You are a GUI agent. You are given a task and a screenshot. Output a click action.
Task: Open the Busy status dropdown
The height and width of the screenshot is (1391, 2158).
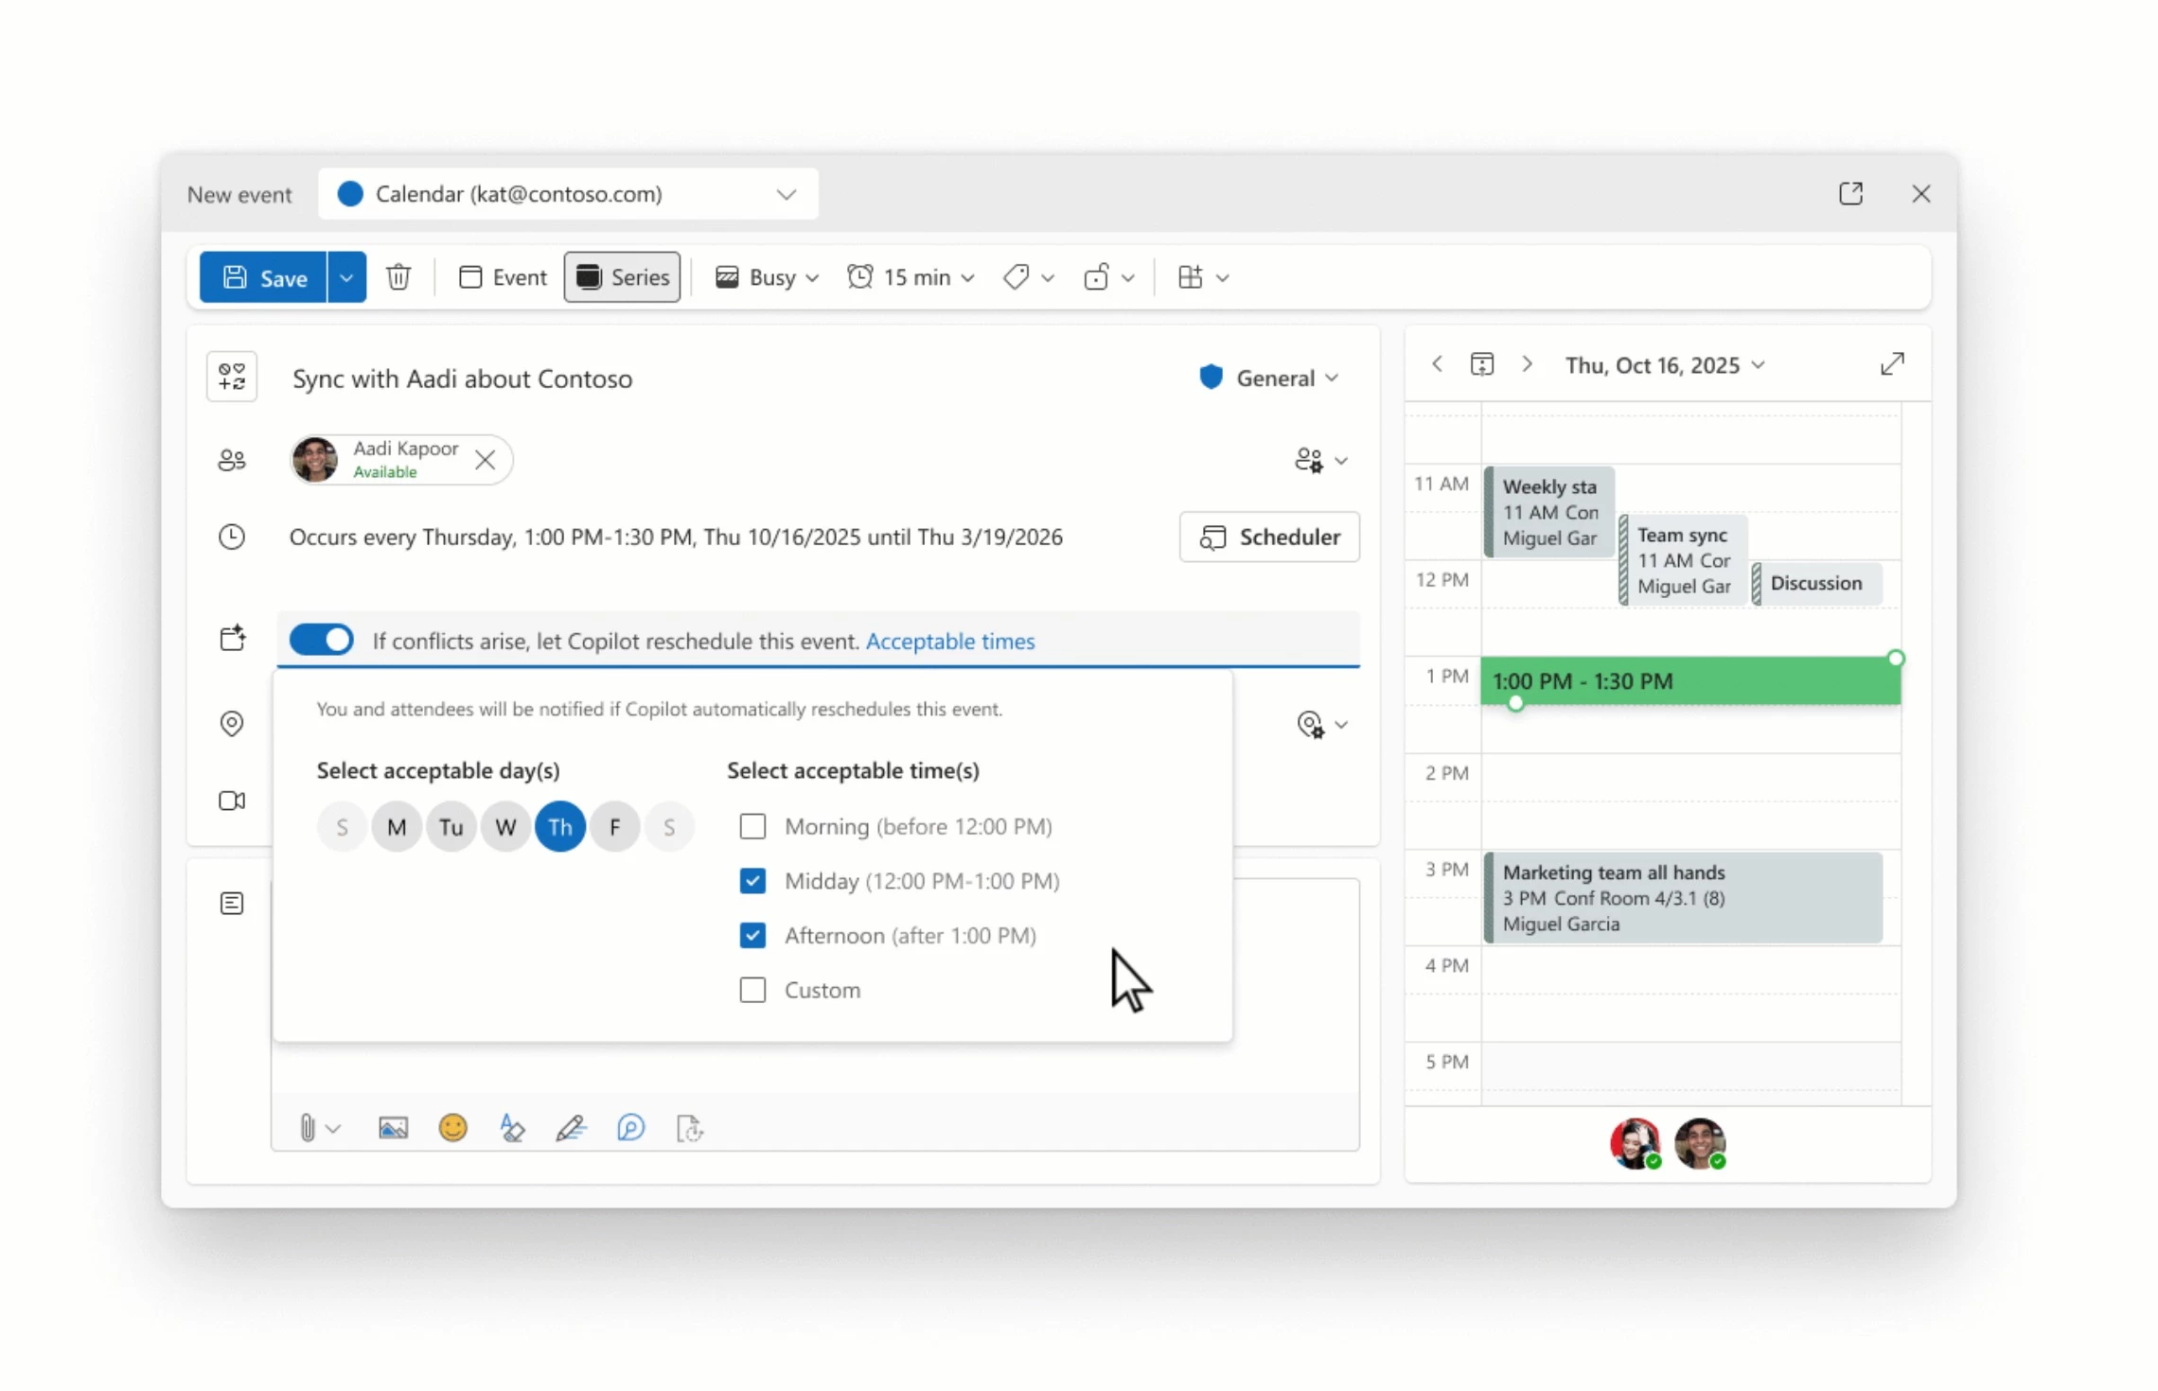[x=767, y=277]
